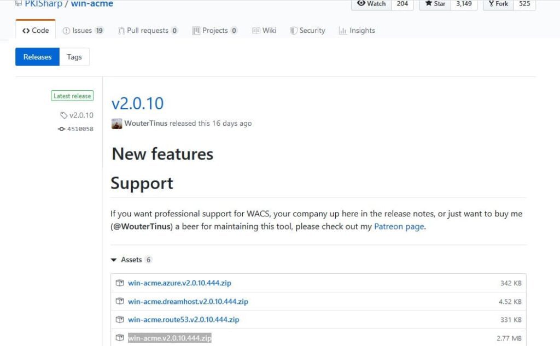Switch to the Wiki tab
Image resolution: width=560 pixels, height=346 pixels.
tap(264, 31)
